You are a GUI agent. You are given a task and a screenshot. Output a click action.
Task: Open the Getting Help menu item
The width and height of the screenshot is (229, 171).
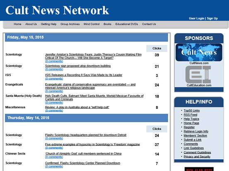pyautogui.click(x=48, y=24)
